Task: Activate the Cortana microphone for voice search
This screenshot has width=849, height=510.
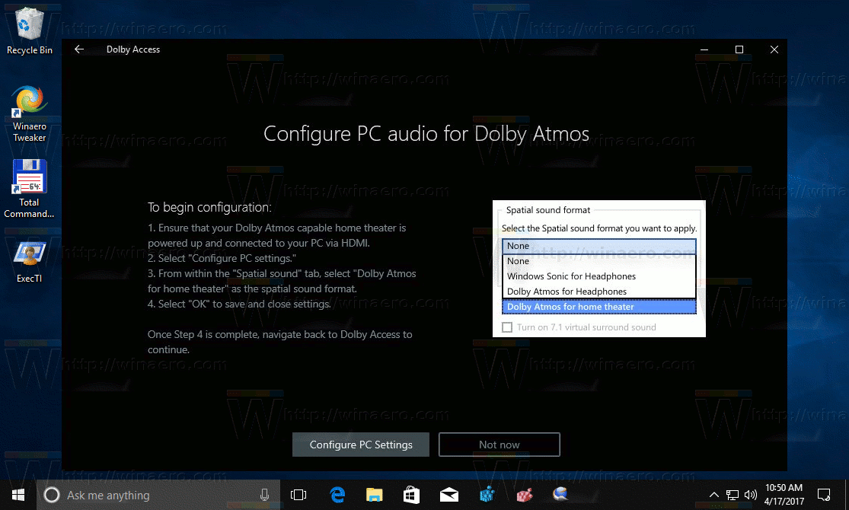Action: coord(264,495)
